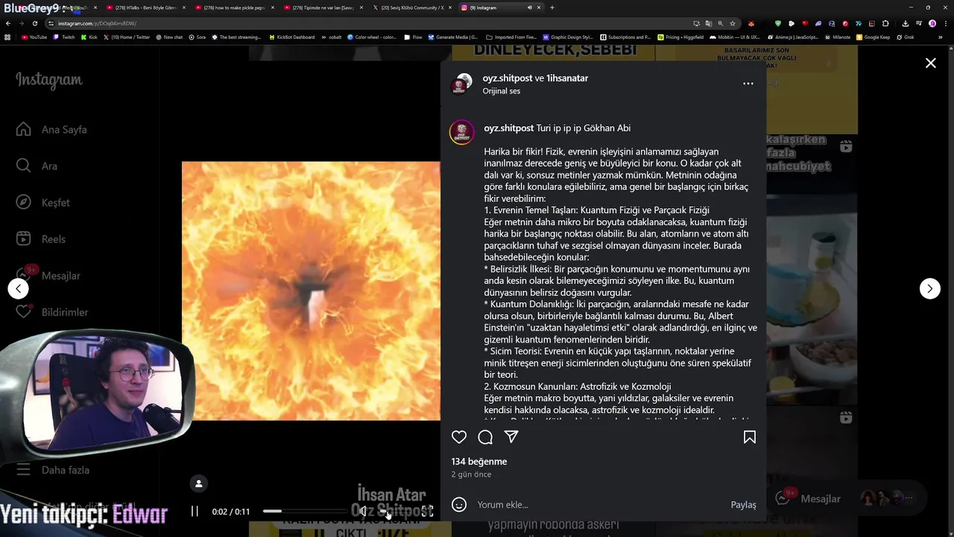Open Sora bookmark
This screenshot has height=537, width=954.
197,37
